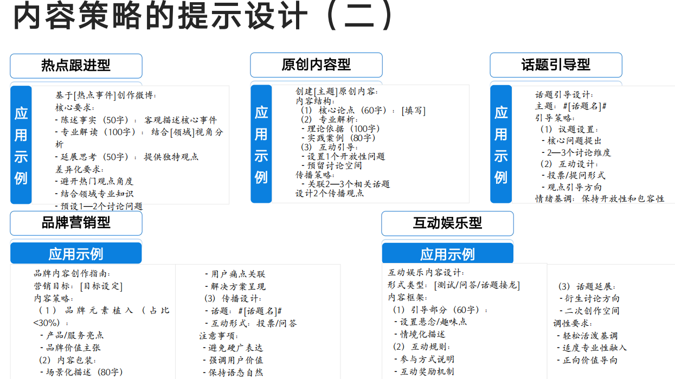Click the line 设计2个传播观点
The width and height of the screenshot is (675, 379).
[330, 194]
